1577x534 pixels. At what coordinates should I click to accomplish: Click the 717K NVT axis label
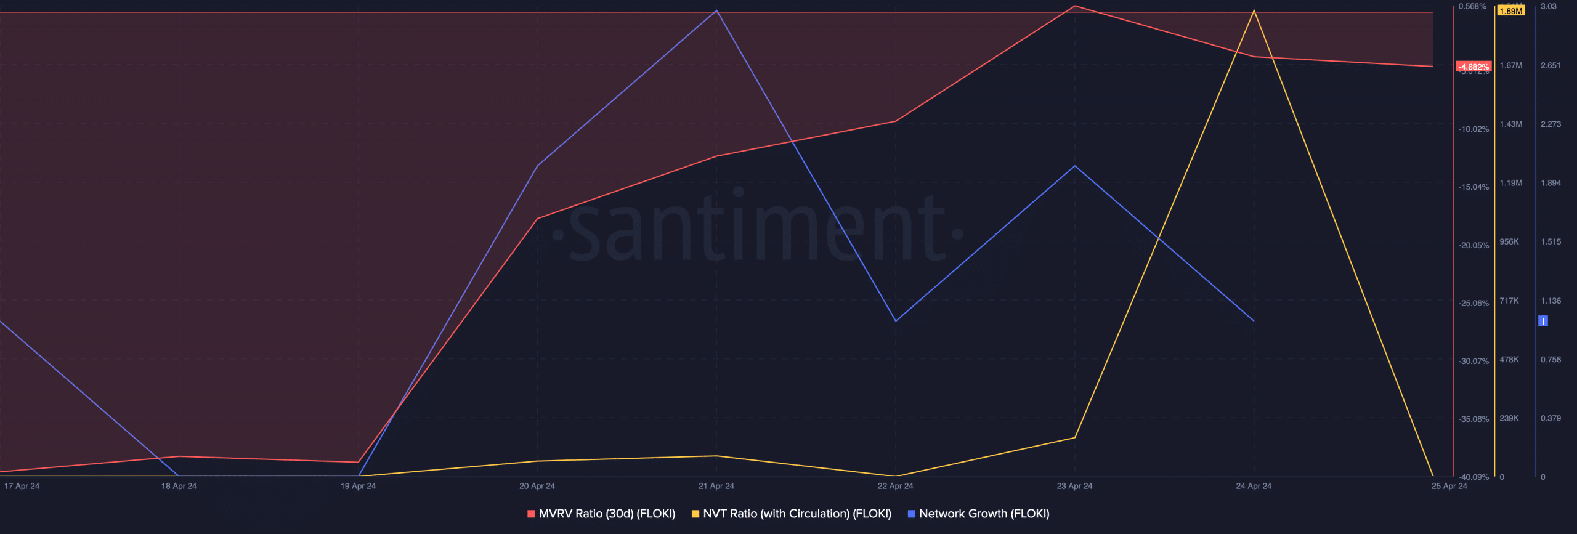click(1509, 301)
